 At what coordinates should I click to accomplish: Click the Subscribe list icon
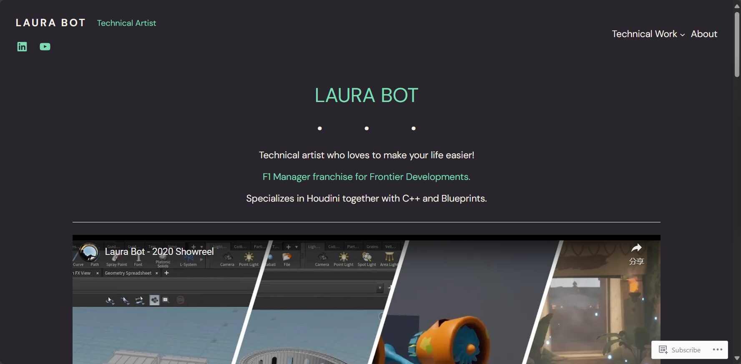point(663,349)
